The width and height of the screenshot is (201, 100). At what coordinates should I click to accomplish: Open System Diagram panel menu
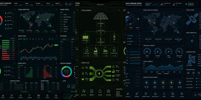(x=119, y=10)
